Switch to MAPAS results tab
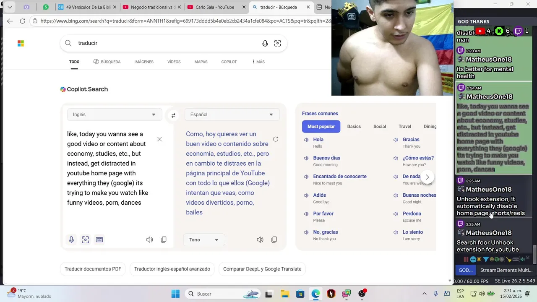Image resolution: width=537 pixels, height=302 pixels. click(201, 62)
